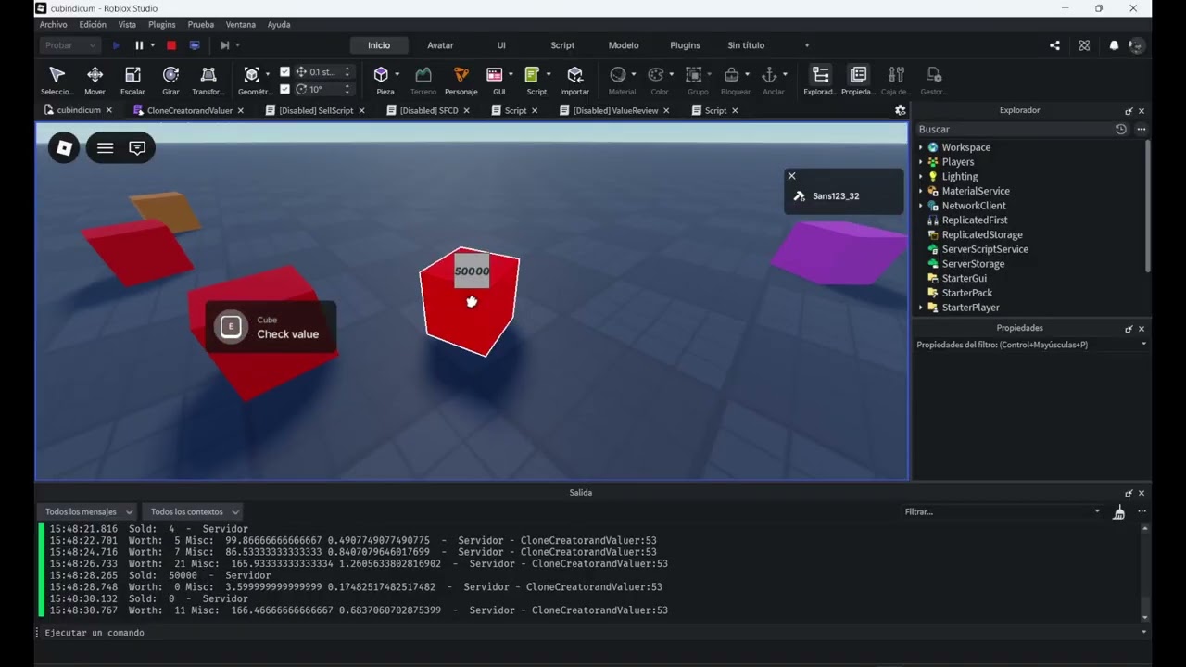Expand the NetworkClient tree node

click(x=921, y=206)
